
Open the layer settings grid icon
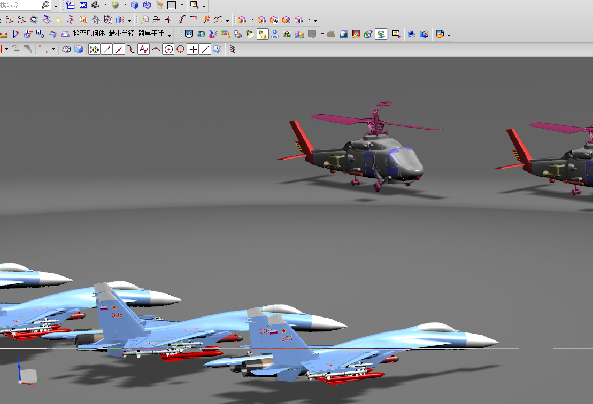(71, 5)
